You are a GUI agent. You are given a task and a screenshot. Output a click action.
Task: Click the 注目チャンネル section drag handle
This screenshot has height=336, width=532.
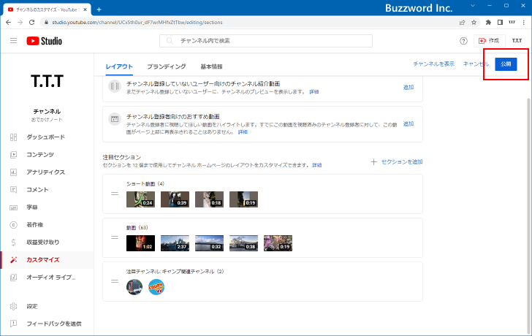[115, 281]
